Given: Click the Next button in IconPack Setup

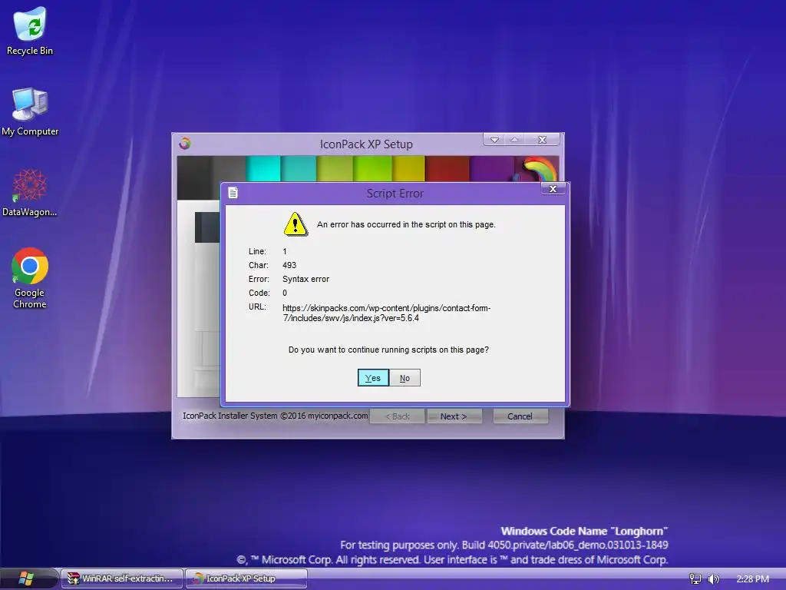Looking at the screenshot, I should [454, 416].
